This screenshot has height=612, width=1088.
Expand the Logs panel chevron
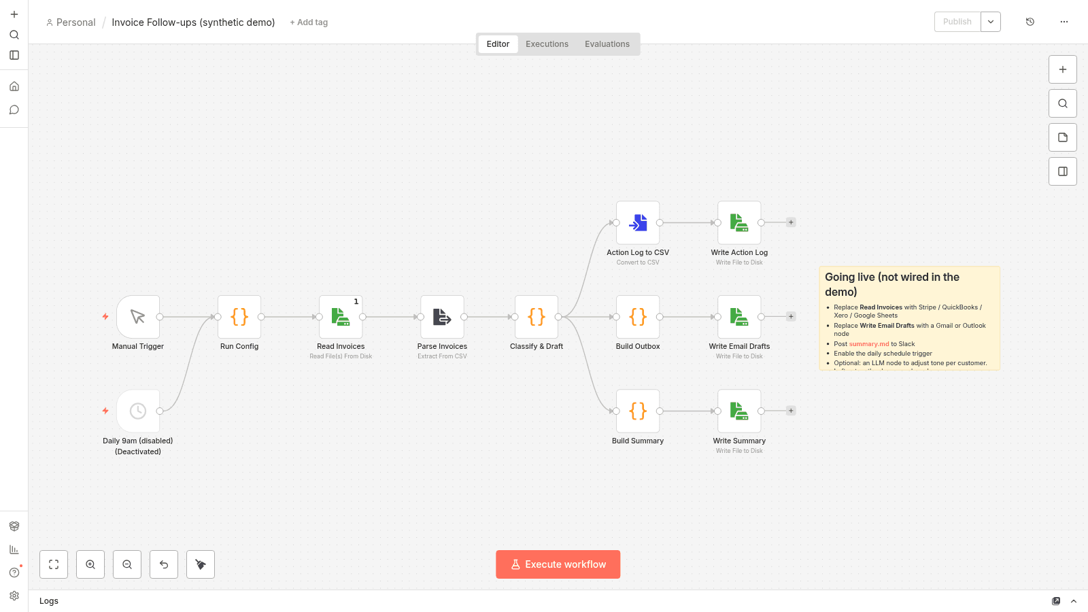1074,601
